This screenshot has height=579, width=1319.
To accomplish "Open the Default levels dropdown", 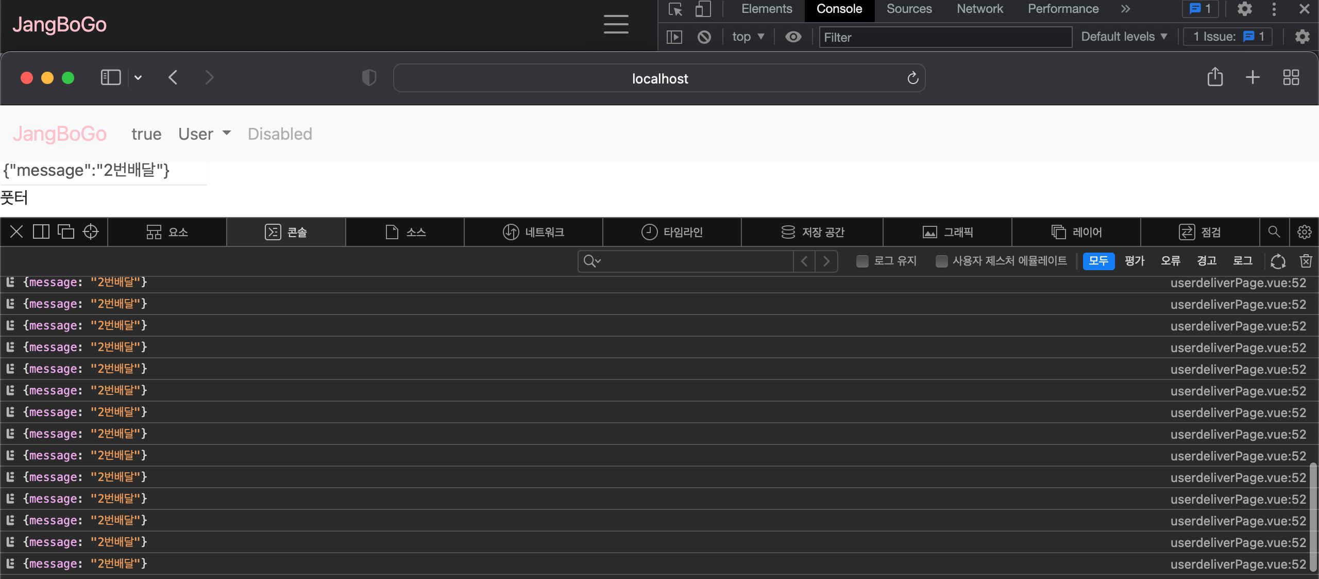I will coord(1124,37).
